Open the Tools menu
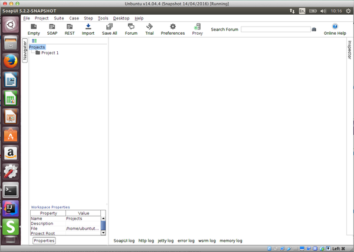Viewport: 354px width, 252px height. (x=103, y=18)
